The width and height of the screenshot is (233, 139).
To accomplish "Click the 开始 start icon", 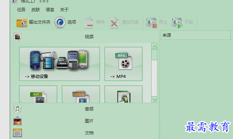I will pyautogui.click(x=177, y=22).
